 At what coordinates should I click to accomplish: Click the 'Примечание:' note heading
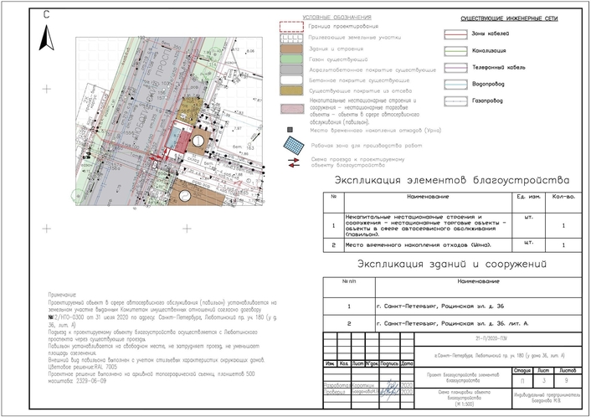click(x=62, y=295)
